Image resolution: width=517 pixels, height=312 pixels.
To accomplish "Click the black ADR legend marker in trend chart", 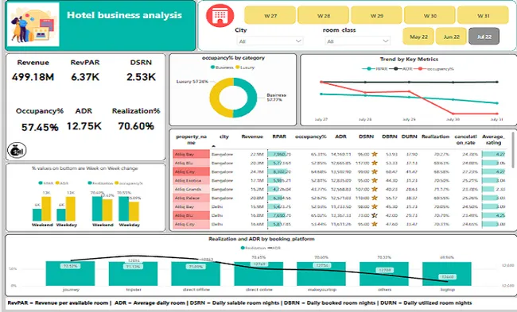I will point(395,69).
